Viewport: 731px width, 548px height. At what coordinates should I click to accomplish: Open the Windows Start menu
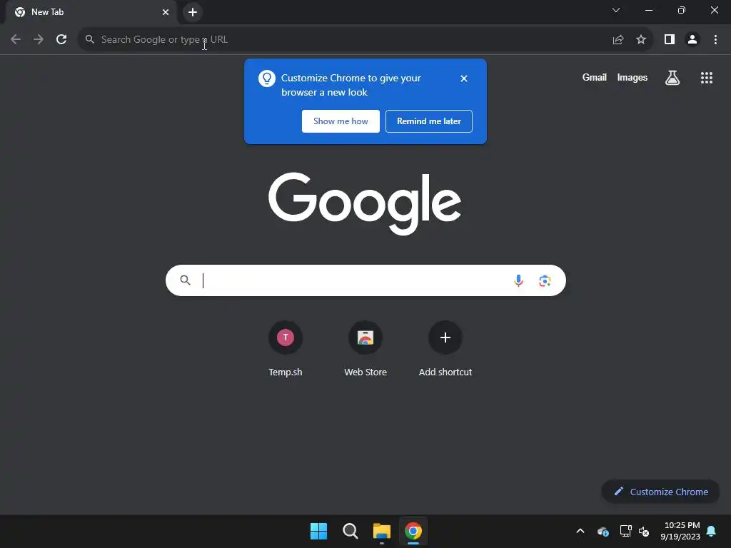319,531
